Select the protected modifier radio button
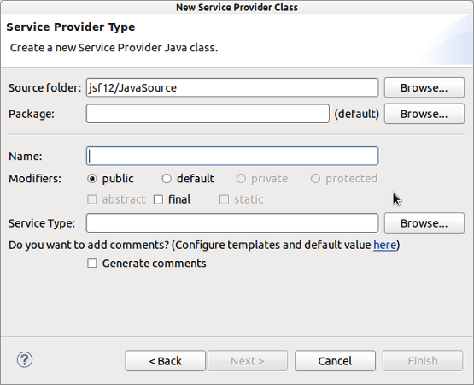The width and height of the screenshot is (474, 385). click(315, 179)
